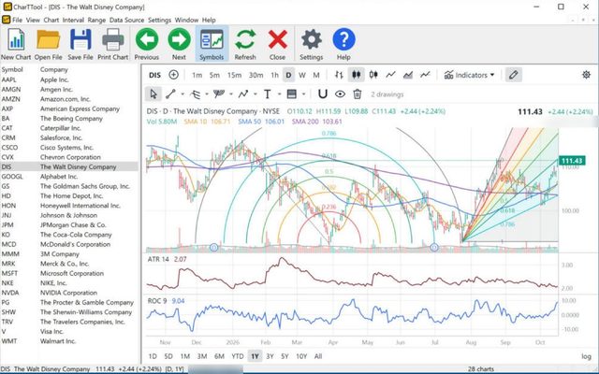Expand the Text tool options arrow
Image resolution: width=599 pixels, height=374 pixels.
tap(279, 94)
